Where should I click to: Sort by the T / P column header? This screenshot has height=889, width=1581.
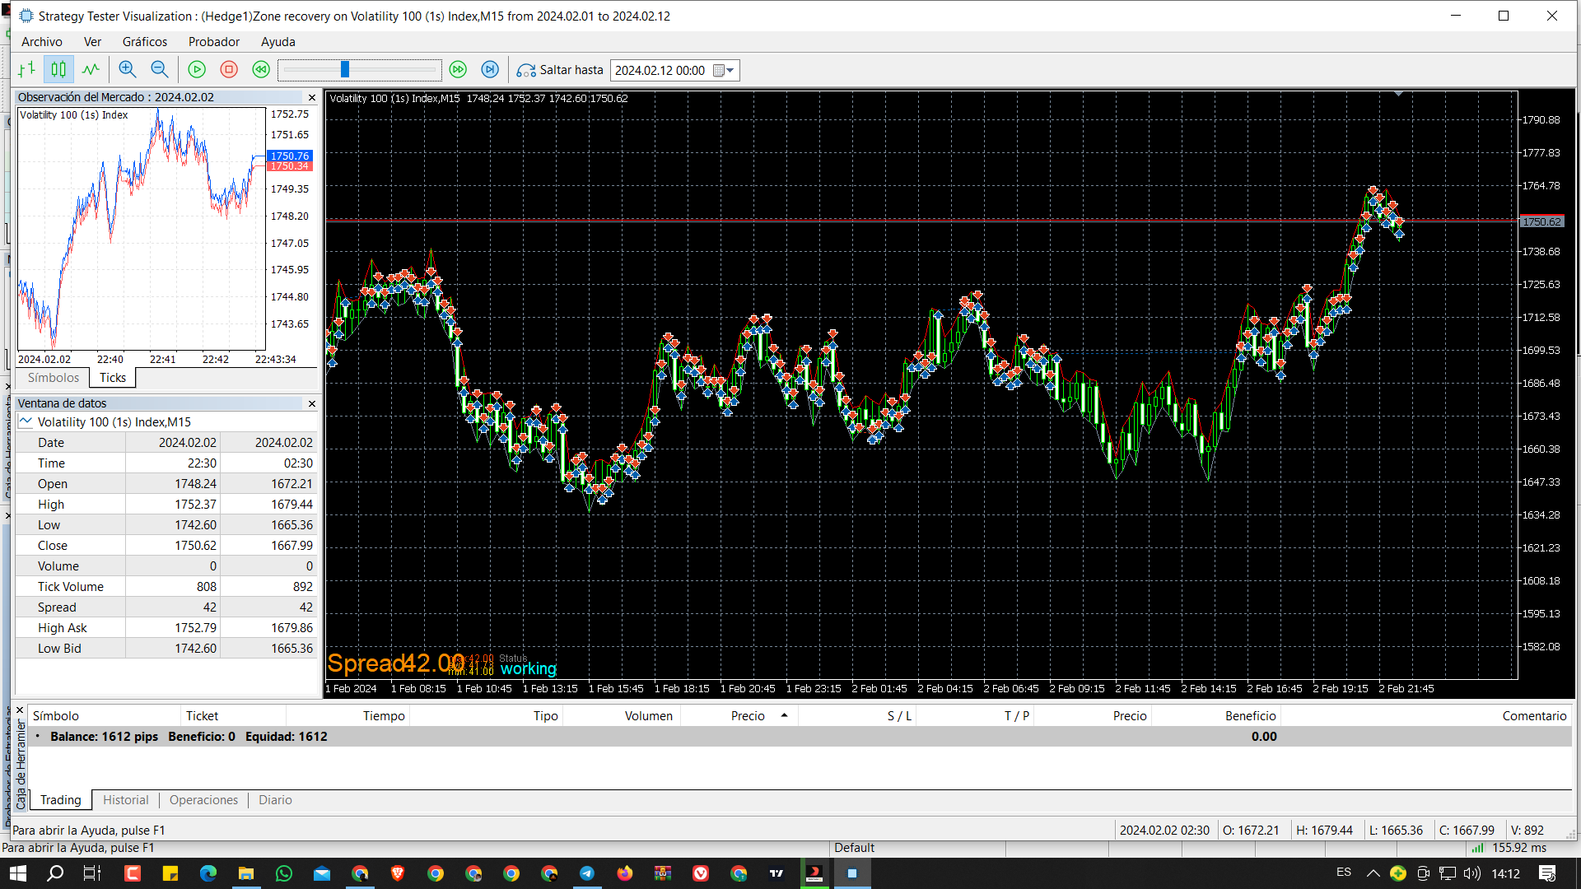point(976,716)
